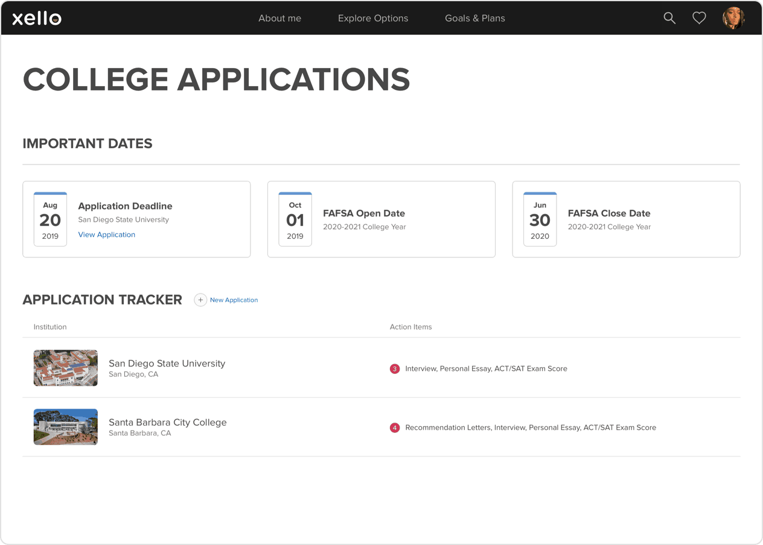This screenshot has width=763, height=545.
Task: Click the Jun 30 2020 calendar icon
Action: [x=540, y=219]
